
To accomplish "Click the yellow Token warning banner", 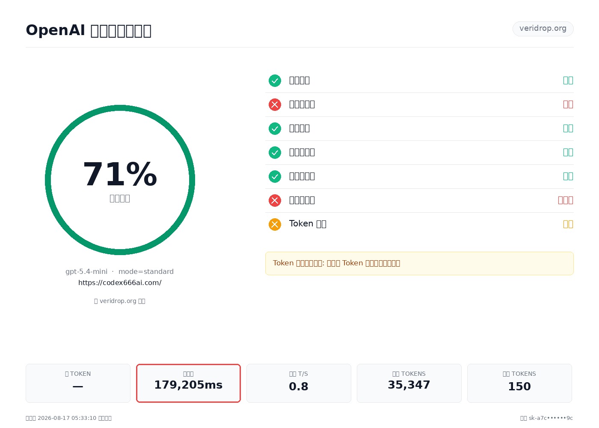I will tap(419, 263).
